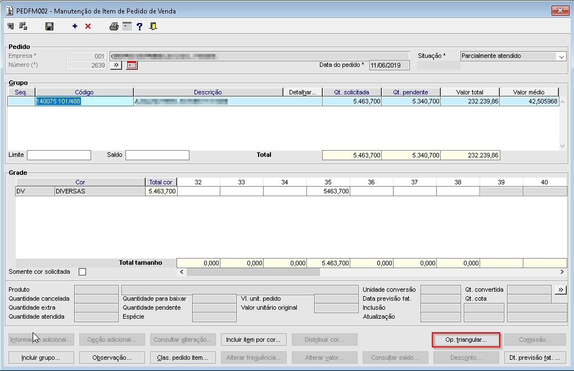Click the Cor column header in Grade
Viewport: 574px width, 371px height.
tap(80, 182)
